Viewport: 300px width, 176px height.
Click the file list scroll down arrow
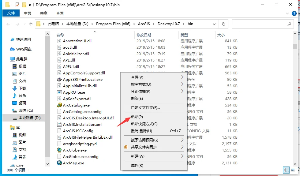294,164
